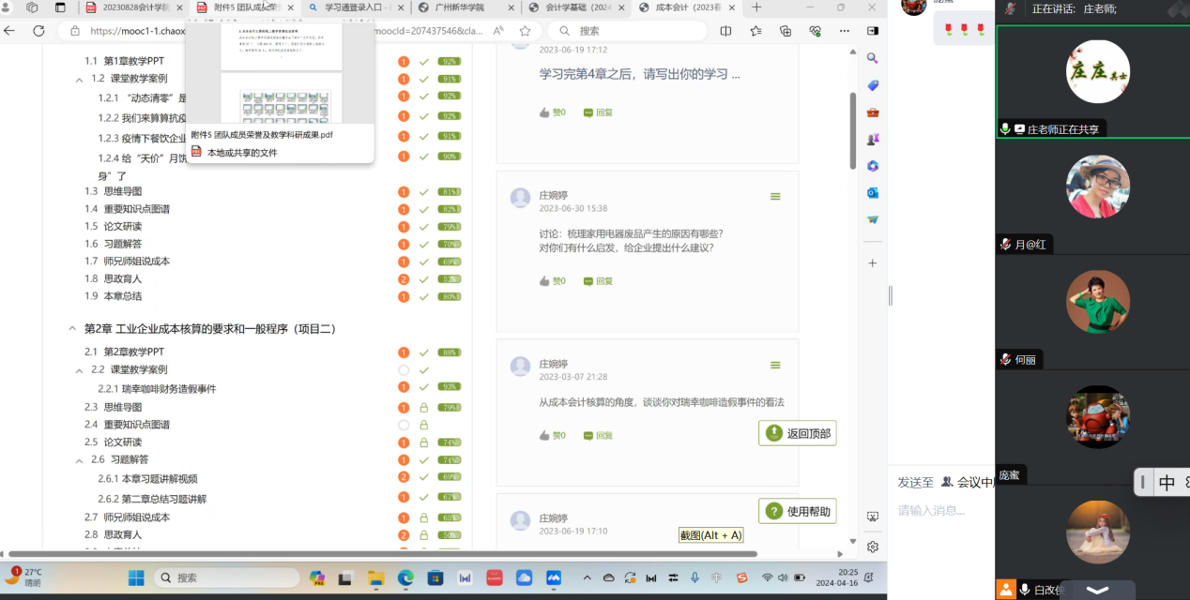The image size is (1190, 600).
Task: Open menu icon on the 2023-06-30 post
Action: (775, 196)
